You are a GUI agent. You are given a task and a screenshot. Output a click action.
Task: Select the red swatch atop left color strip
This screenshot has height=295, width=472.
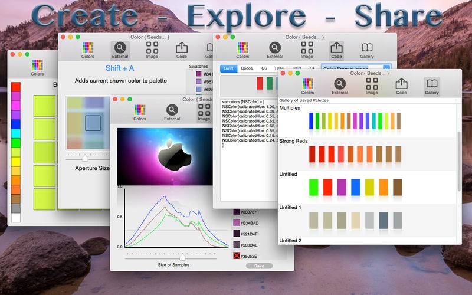[x=16, y=87]
